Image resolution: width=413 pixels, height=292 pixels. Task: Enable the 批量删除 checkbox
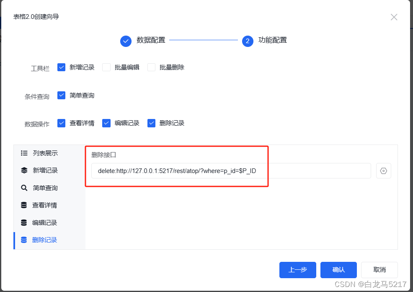(151, 67)
